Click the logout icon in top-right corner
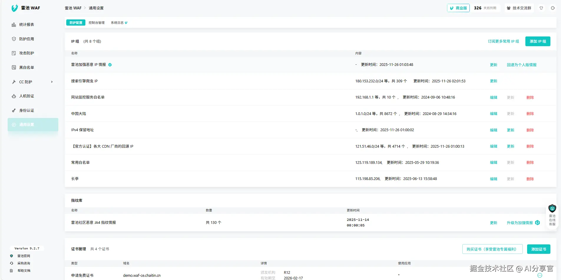 [x=553, y=8]
